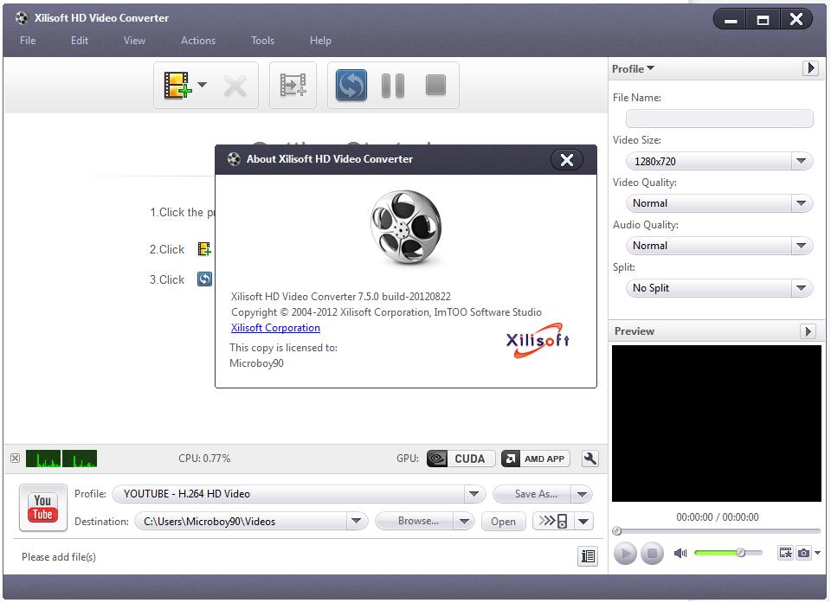Screen dimensions: 831x603
Task: Click the preview video display area
Action: [717, 423]
